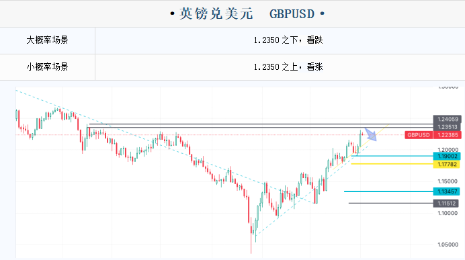Click the 1.15000 axis value

[x=448, y=181]
